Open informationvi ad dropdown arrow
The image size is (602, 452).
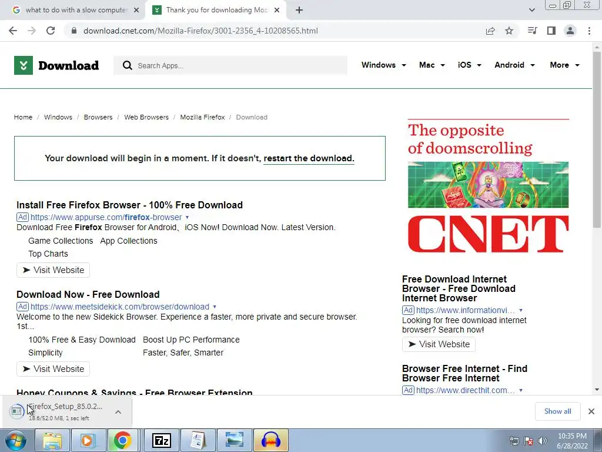pyautogui.click(x=521, y=310)
